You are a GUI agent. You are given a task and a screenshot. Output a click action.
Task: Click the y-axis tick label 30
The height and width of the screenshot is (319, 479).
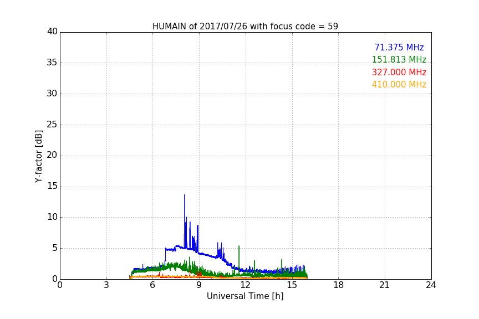pyautogui.click(x=52, y=94)
